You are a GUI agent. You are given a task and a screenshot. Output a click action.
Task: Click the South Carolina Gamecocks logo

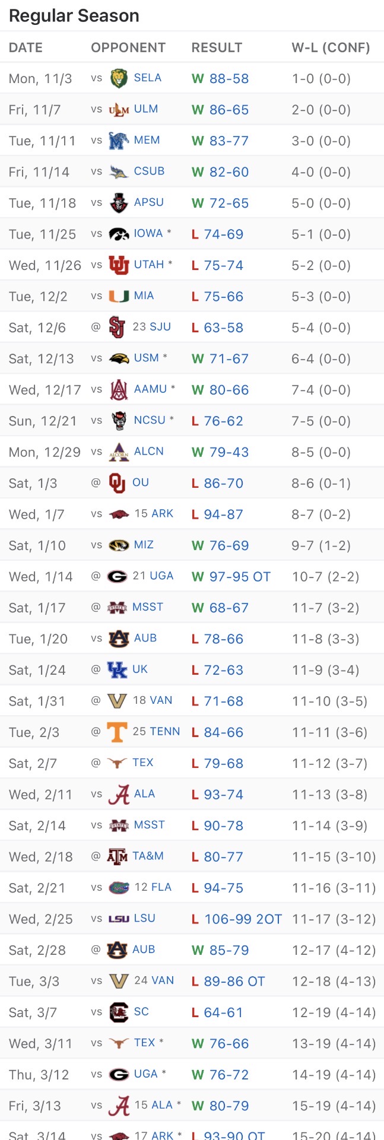[x=119, y=1012]
